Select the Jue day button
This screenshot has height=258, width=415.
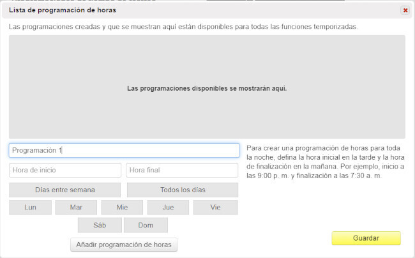click(x=168, y=208)
